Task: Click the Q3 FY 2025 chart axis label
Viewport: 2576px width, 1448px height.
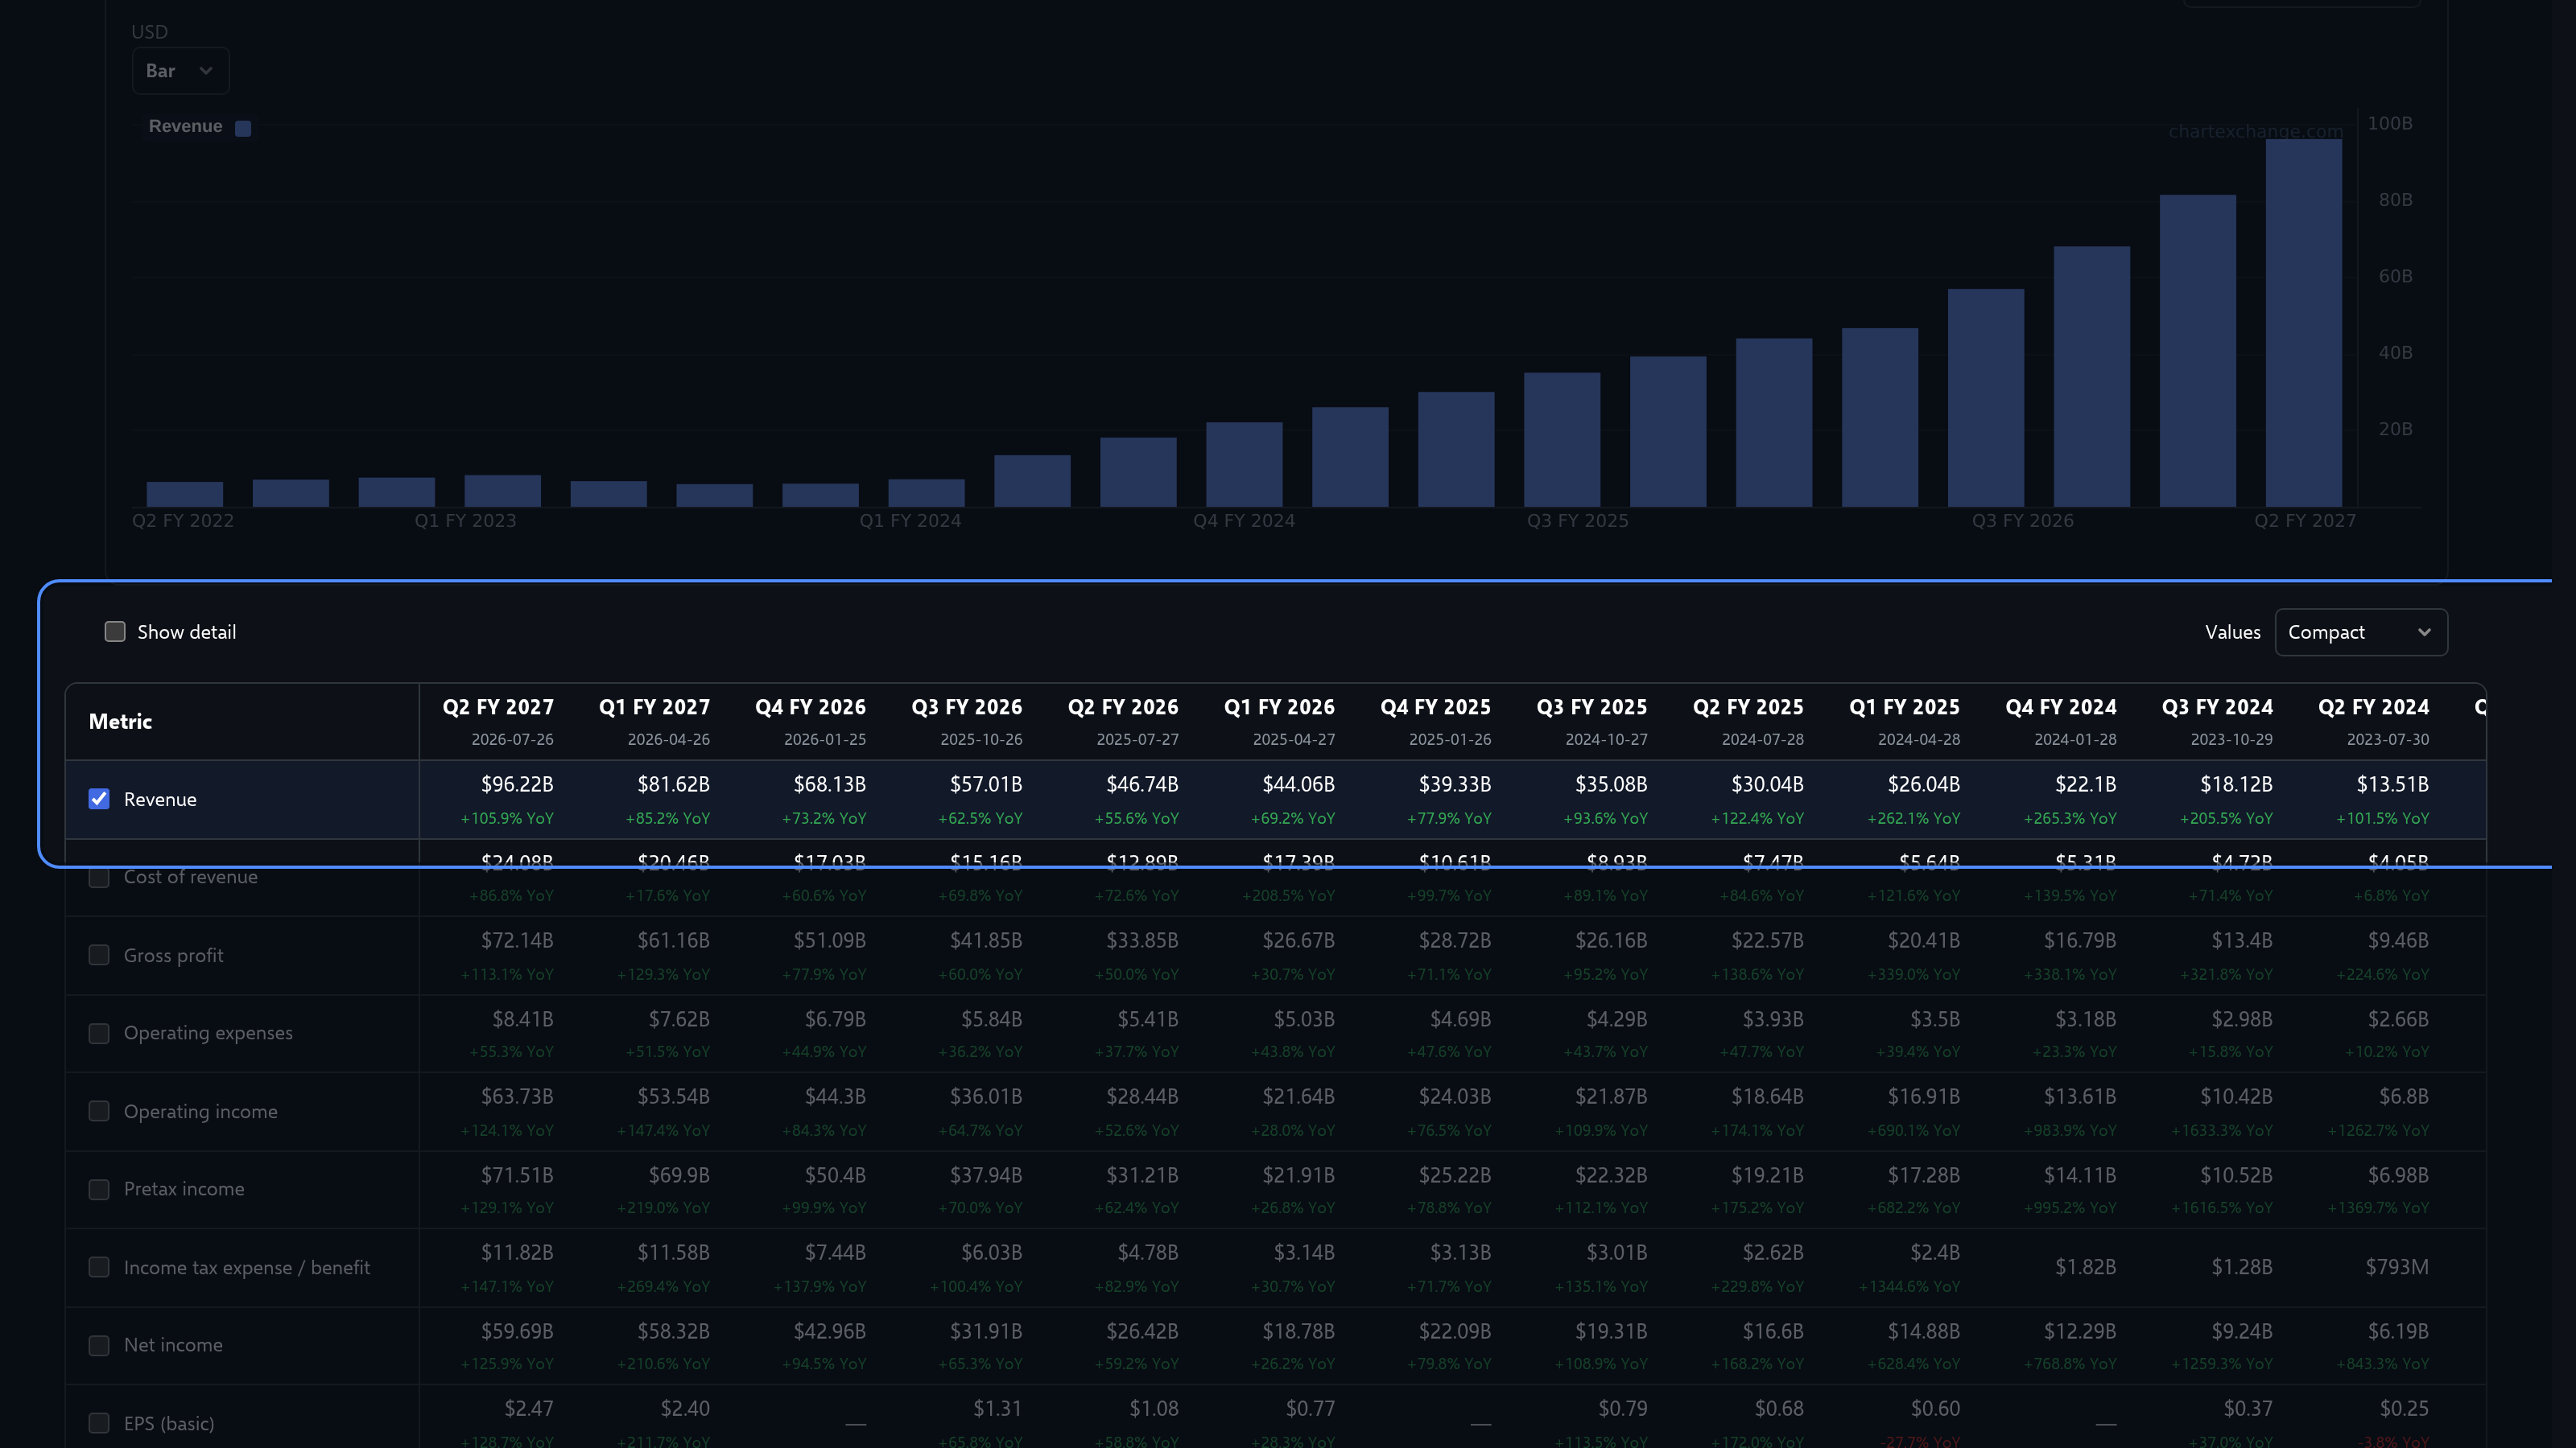Action: pyautogui.click(x=1577, y=520)
